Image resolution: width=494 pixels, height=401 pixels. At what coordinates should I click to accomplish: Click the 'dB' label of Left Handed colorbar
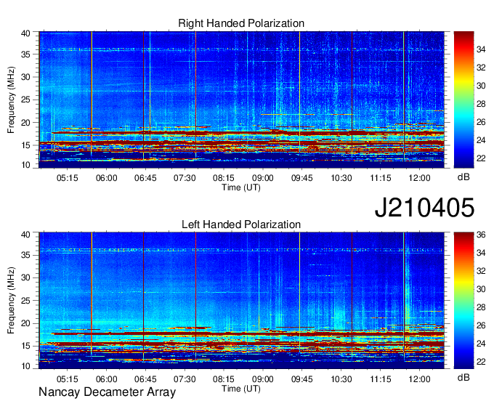tap(463, 377)
